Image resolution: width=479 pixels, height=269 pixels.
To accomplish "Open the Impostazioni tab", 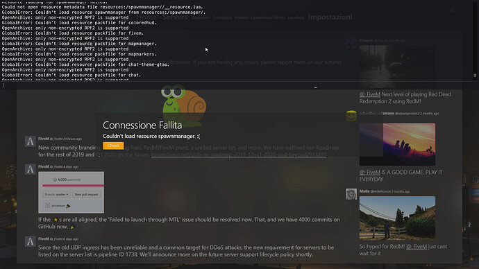I will point(330,17).
